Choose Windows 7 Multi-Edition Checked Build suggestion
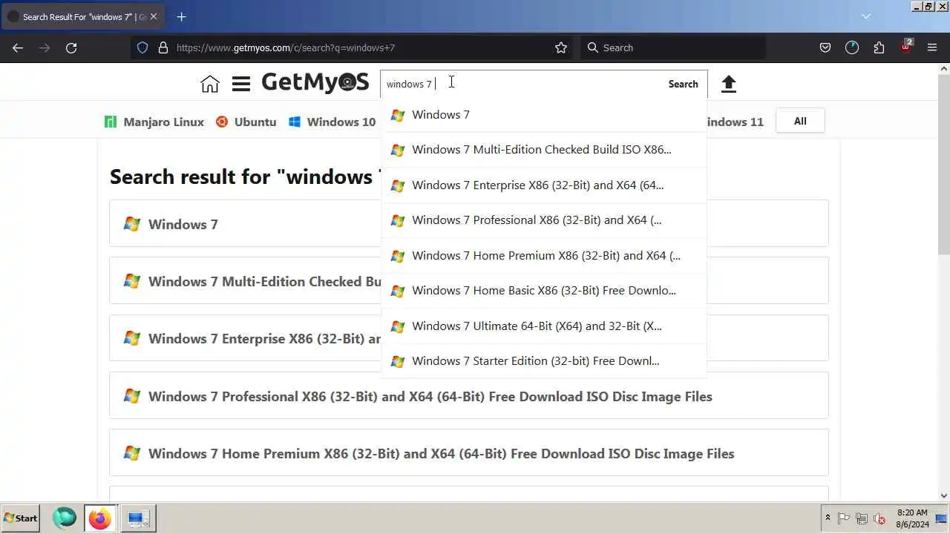The height and width of the screenshot is (534, 950). click(x=544, y=150)
